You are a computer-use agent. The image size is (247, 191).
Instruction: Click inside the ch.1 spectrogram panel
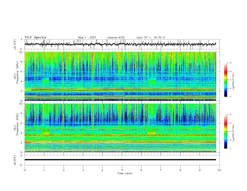click(x=120, y=76)
